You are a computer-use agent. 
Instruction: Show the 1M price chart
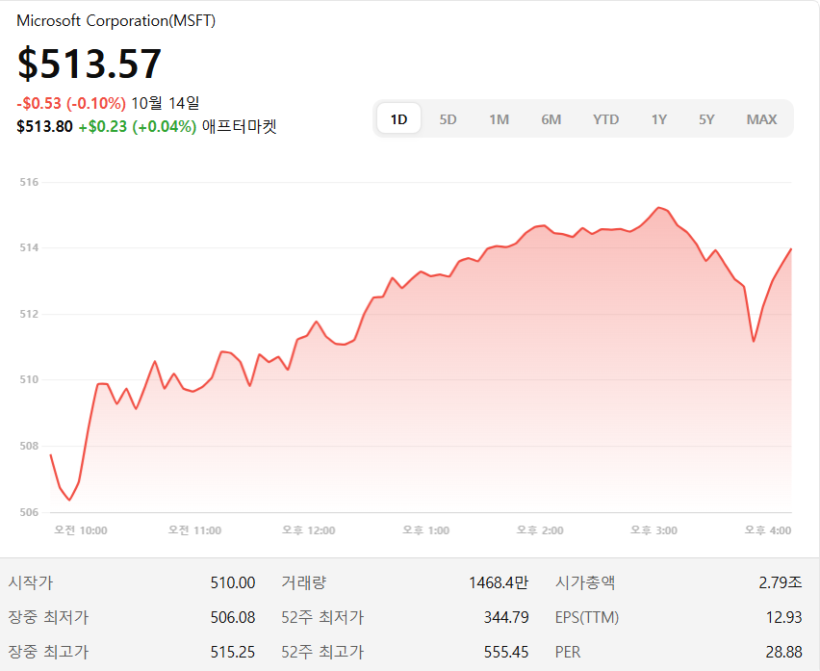click(x=499, y=119)
